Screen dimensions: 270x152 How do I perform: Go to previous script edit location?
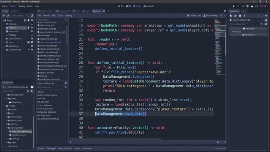[221, 16]
